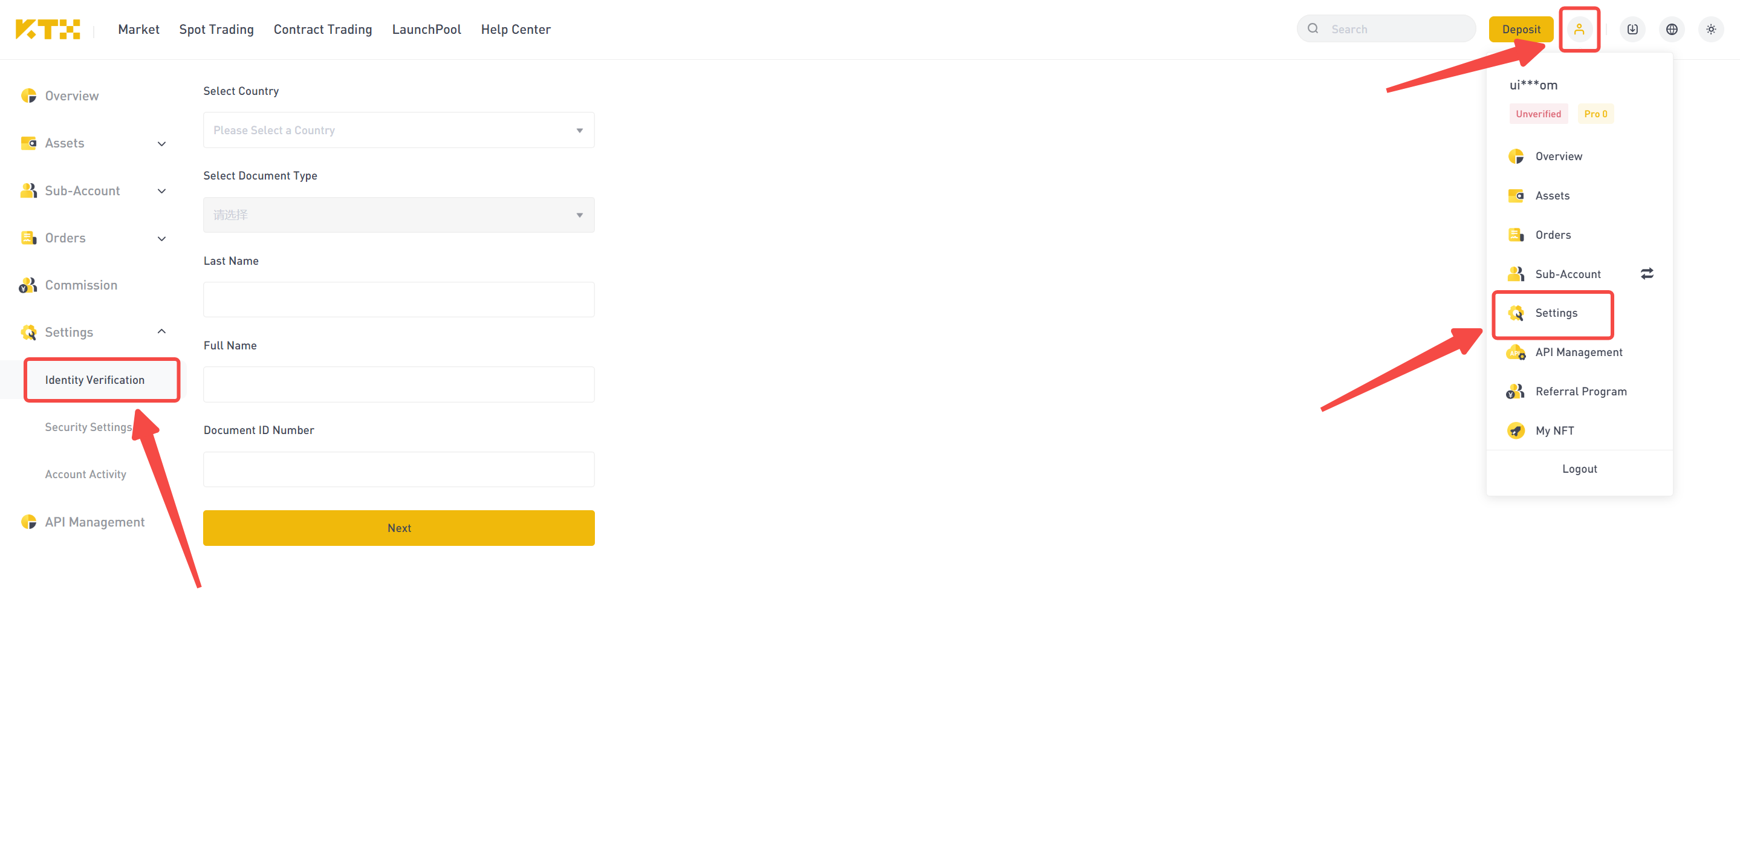Click the Deposit button

click(1521, 29)
